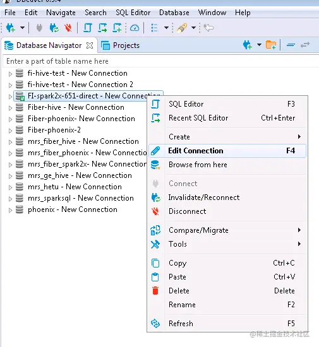
Task: Click the new folder icon in navigator
Action: click(271, 45)
